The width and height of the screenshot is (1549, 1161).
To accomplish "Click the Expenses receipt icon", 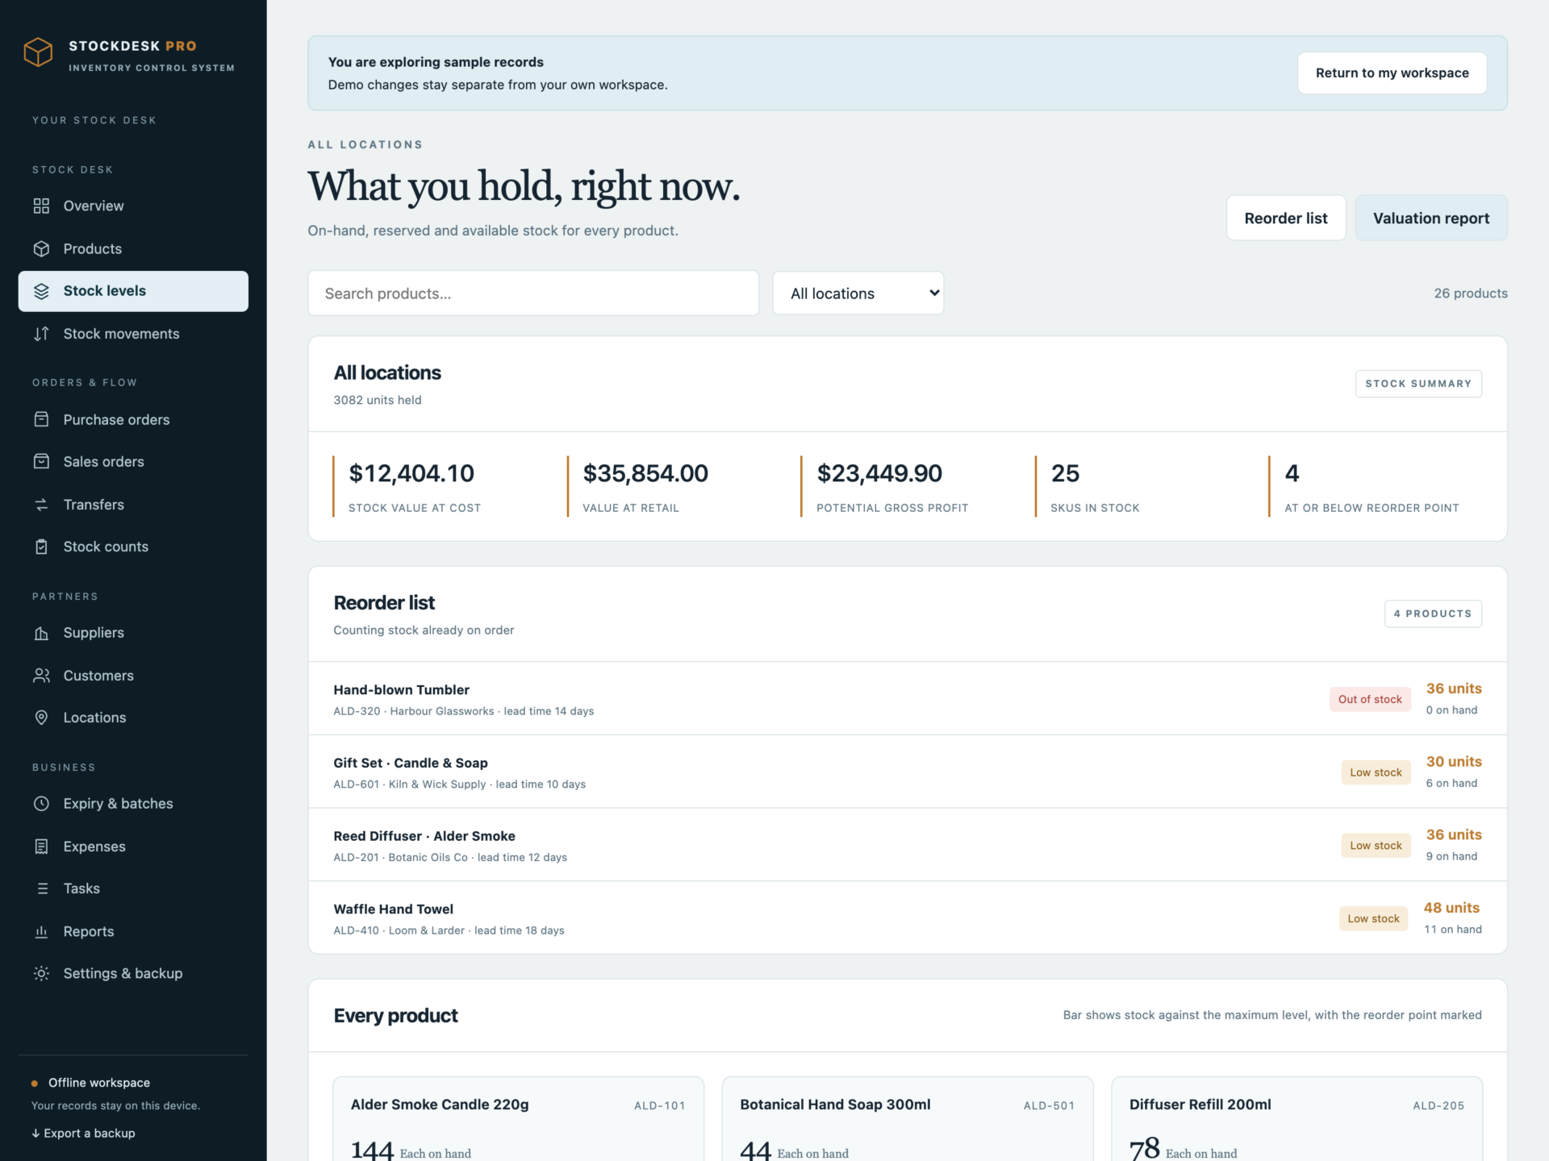I will point(41,847).
